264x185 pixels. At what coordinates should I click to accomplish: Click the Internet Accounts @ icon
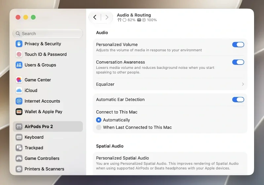[x=19, y=101]
